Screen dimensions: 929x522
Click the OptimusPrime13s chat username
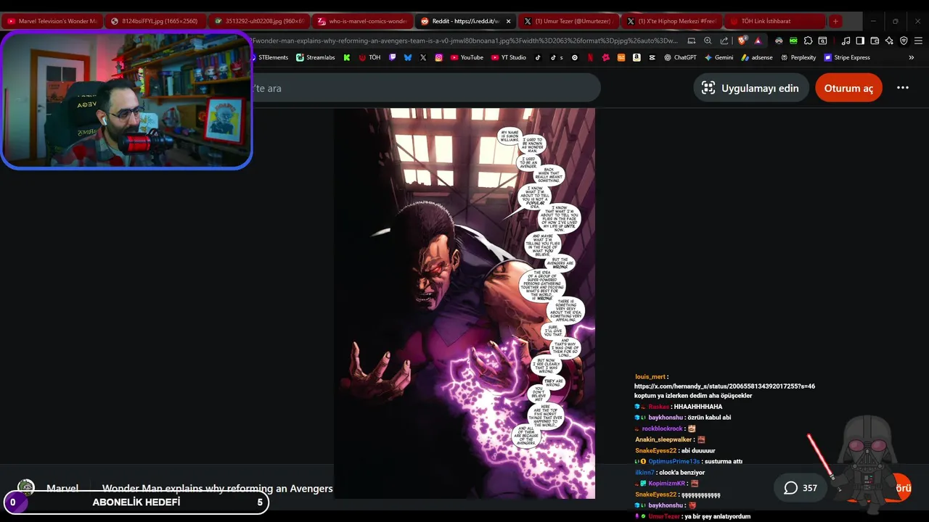click(674, 461)
